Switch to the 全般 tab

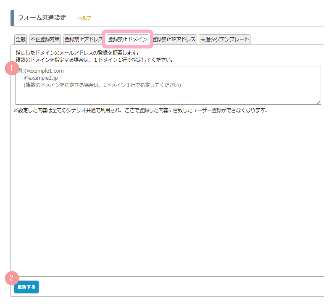21,39
